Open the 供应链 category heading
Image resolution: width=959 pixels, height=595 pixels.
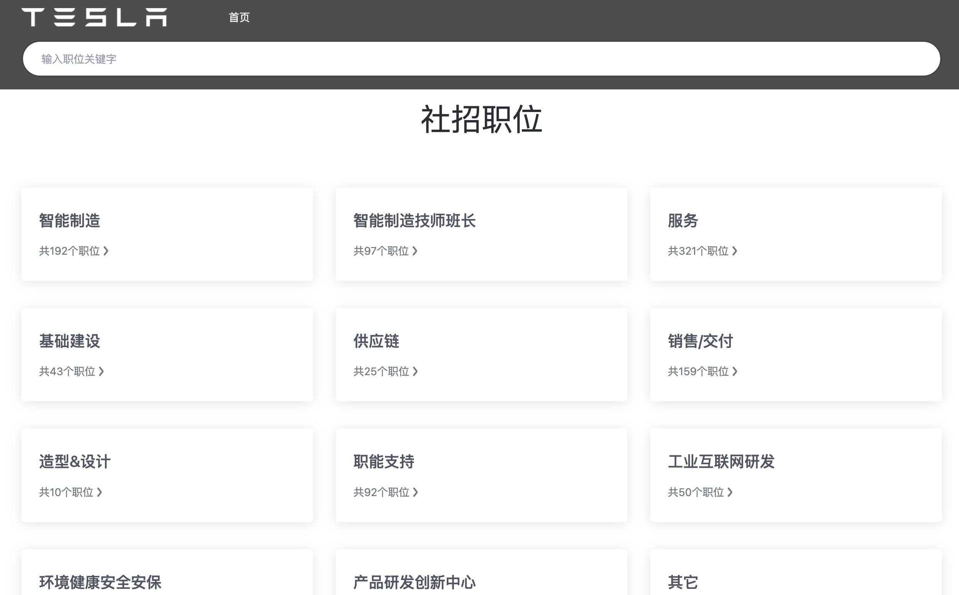tap(376, 341)
